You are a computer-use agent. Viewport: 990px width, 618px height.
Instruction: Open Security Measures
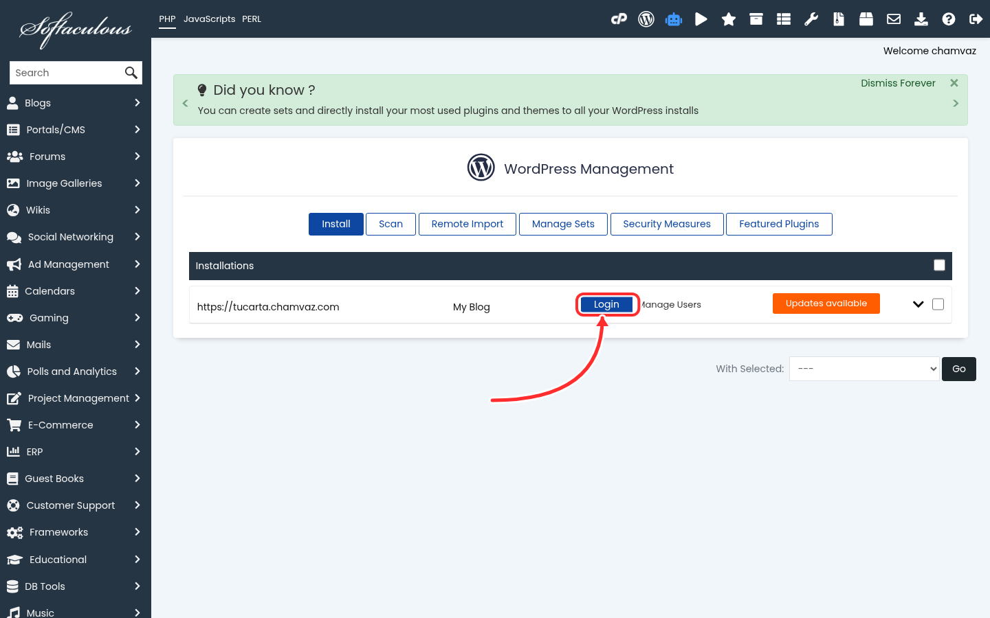point(667,224)
